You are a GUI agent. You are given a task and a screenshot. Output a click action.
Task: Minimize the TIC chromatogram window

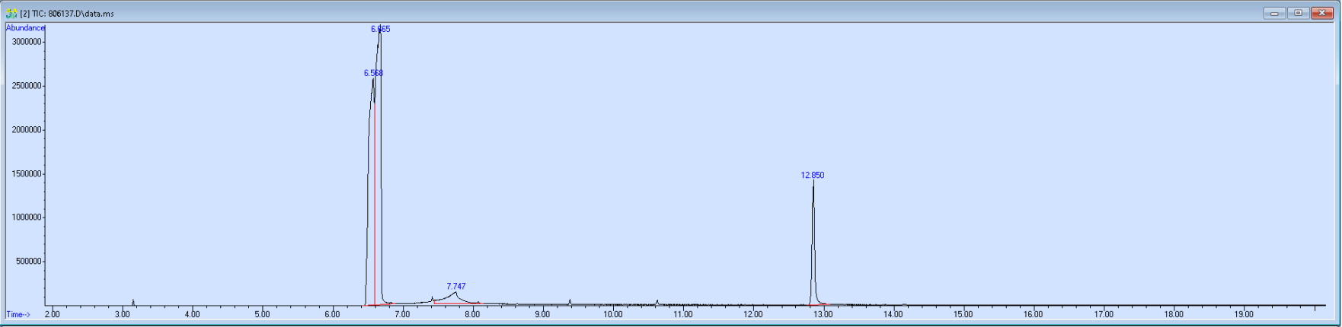pyautogui.click(x=1273, y=13)
